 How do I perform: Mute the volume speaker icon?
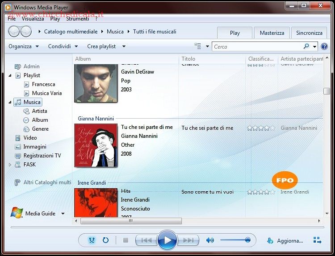(x=209, y=240)
